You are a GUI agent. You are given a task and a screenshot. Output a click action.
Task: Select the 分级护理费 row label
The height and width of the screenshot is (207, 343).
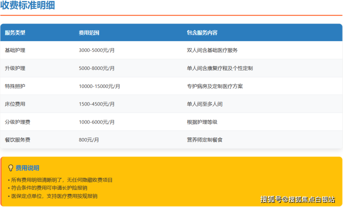click(18, 122)
